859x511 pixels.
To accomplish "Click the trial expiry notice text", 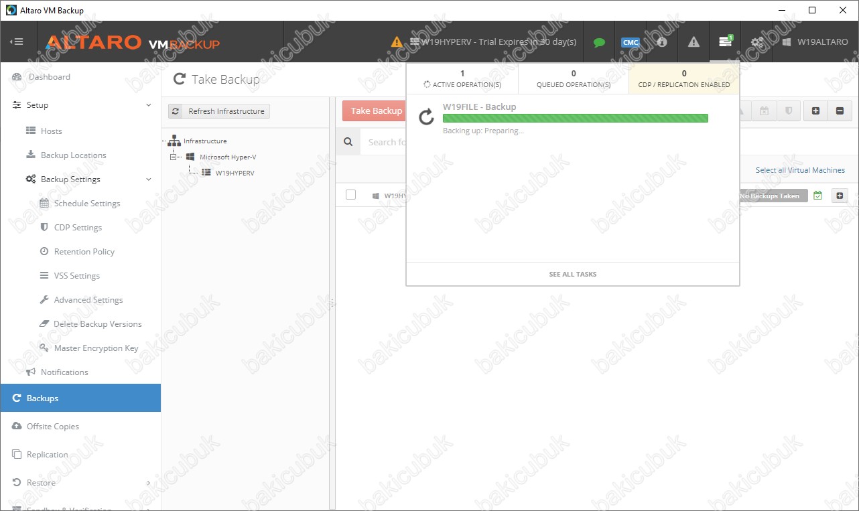I will 499,42.
